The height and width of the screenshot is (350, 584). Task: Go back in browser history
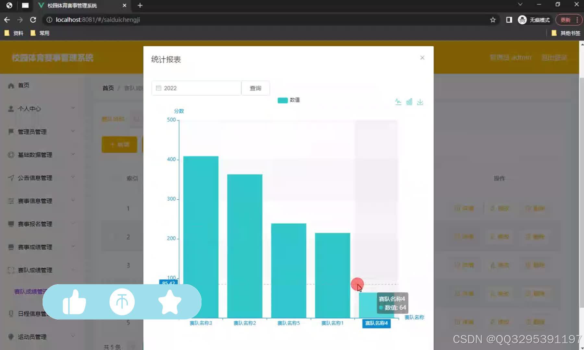coord(7,20)
